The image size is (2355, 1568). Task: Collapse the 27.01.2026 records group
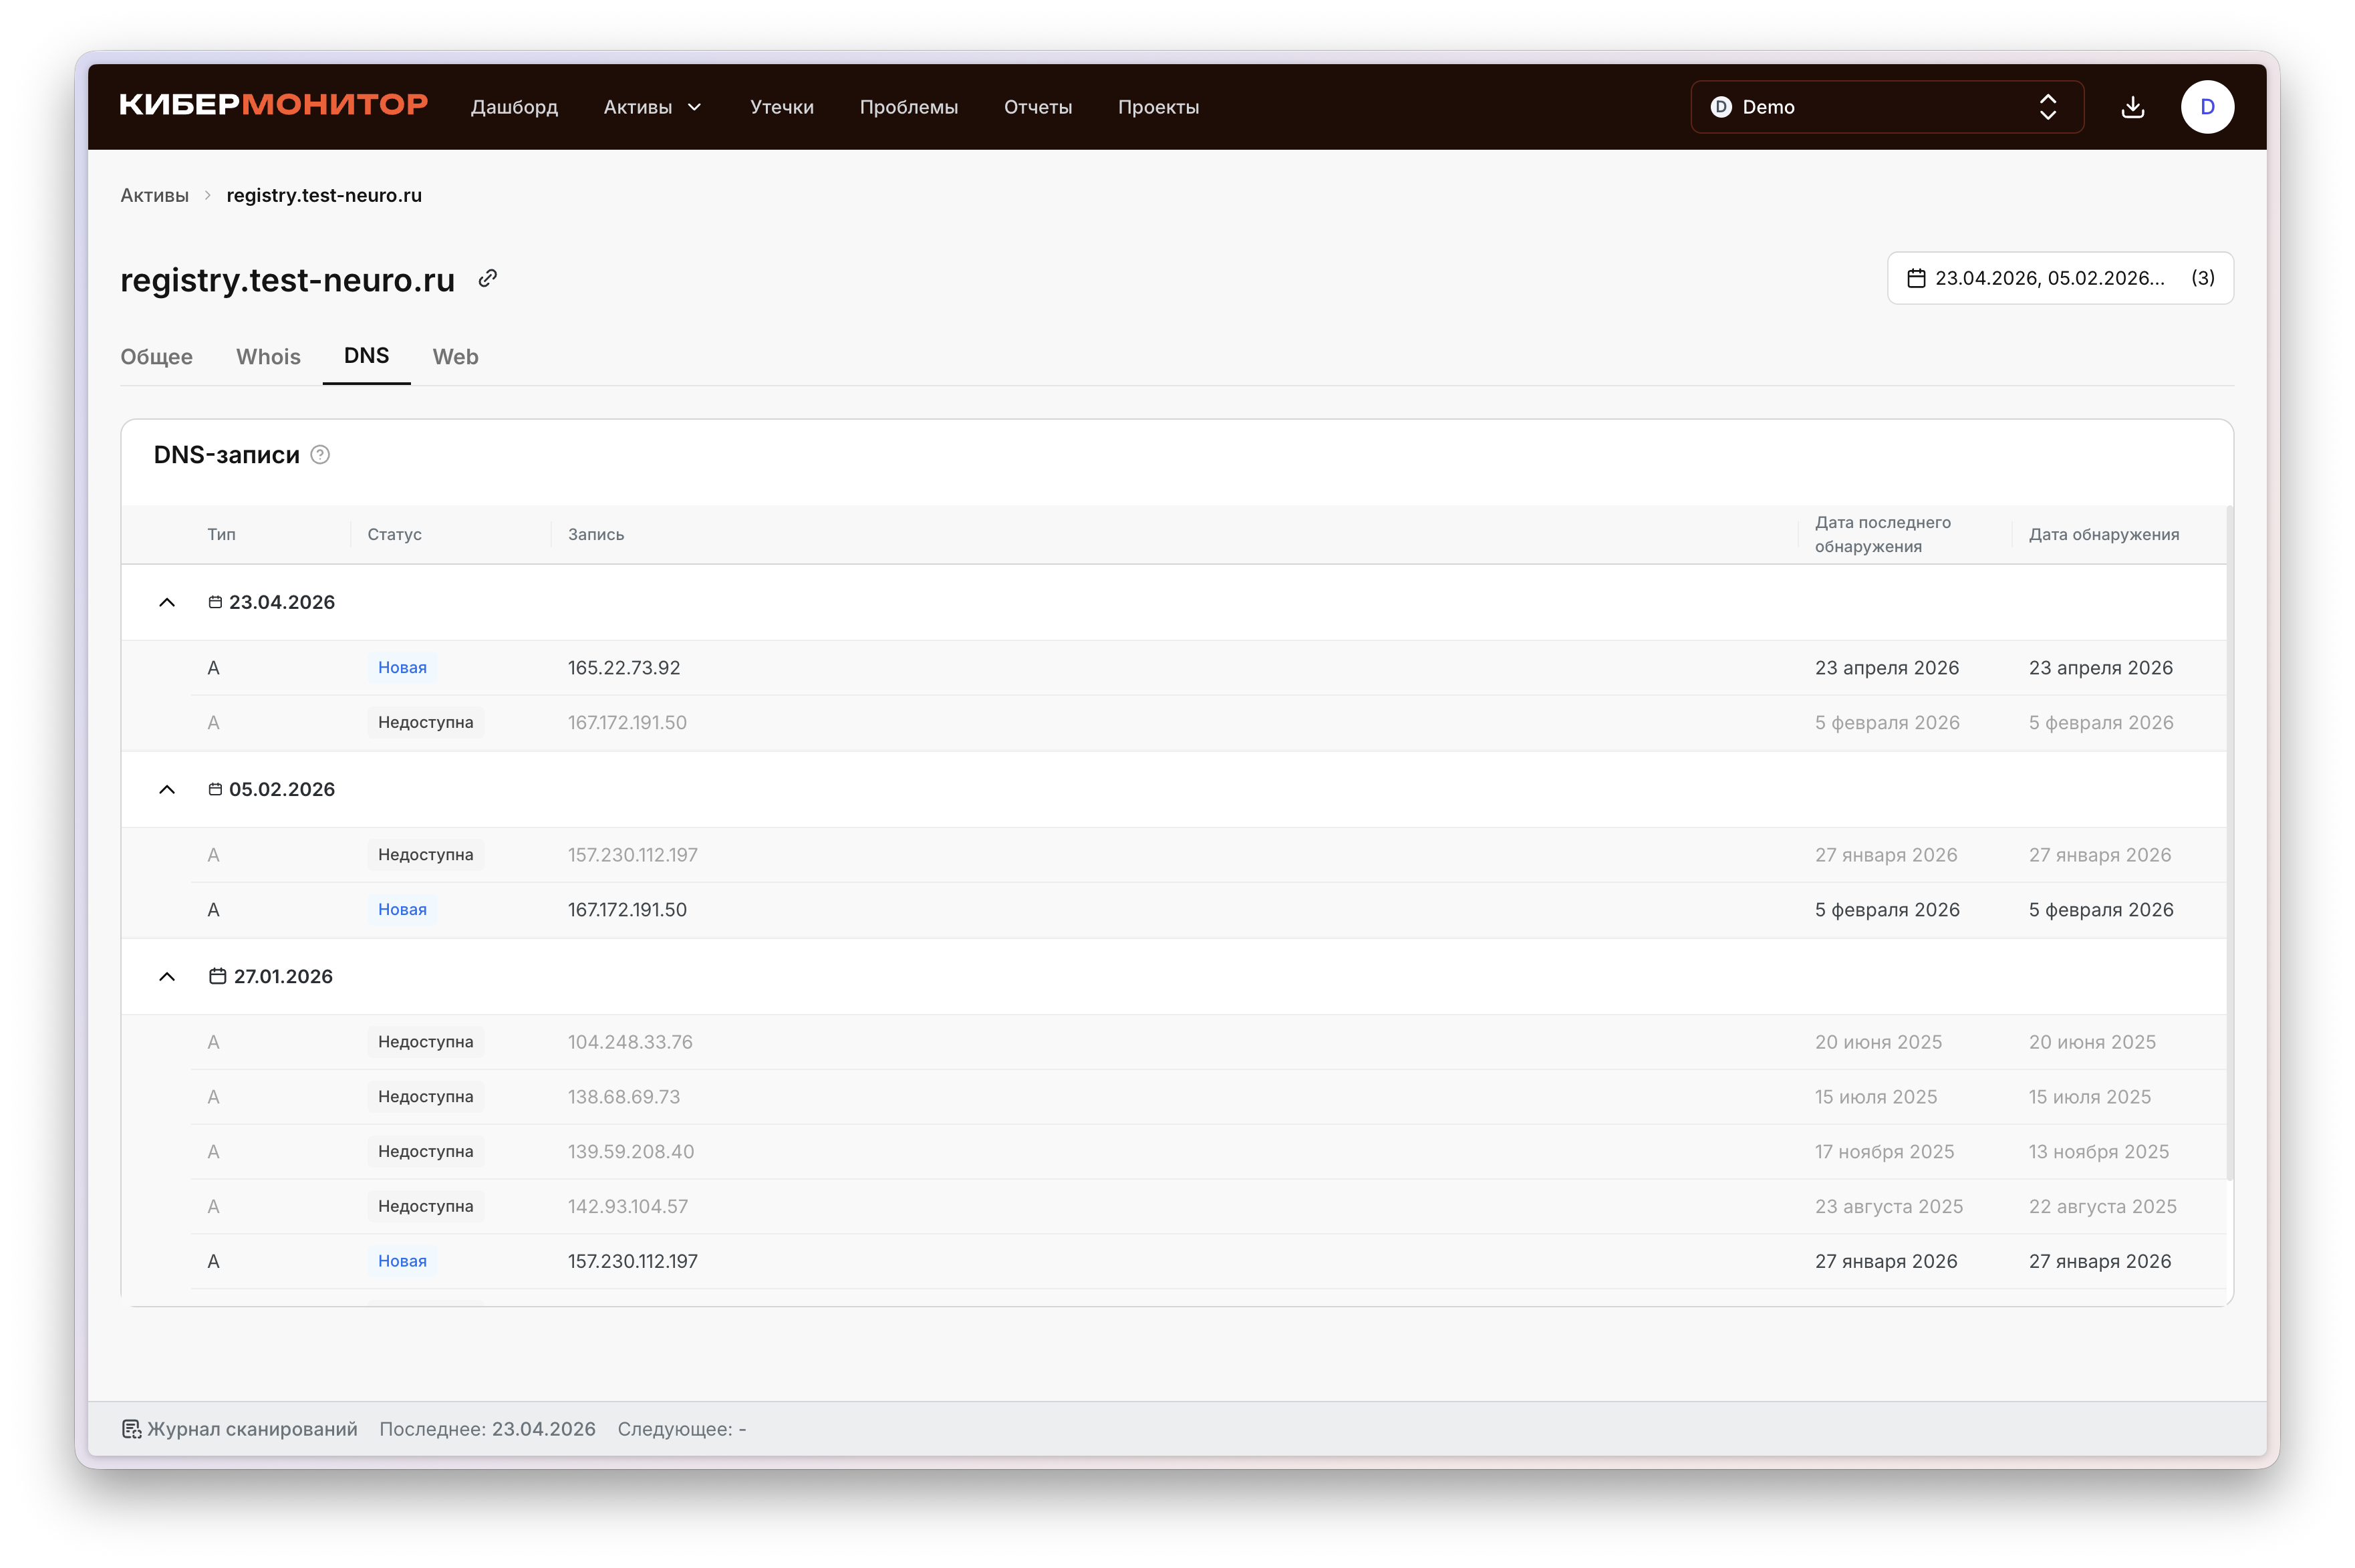click(167, 976)
